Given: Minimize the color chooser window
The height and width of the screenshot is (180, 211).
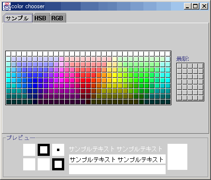Looking at the screenshot, I should coord(188,6).
